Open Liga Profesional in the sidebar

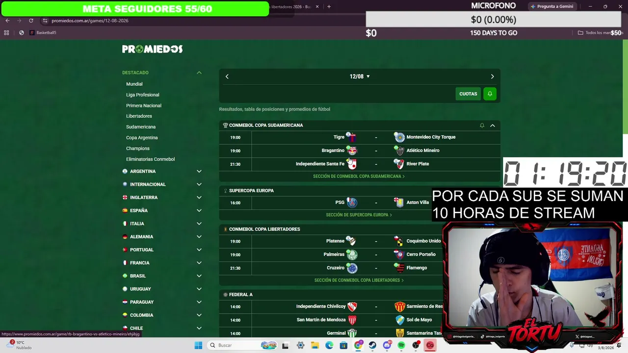[x=142, y=95]
